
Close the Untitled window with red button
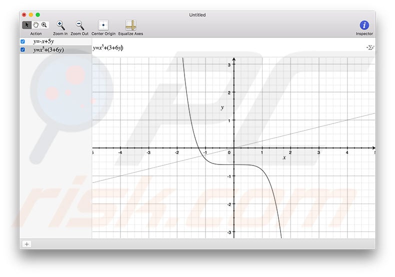[23, 15]
